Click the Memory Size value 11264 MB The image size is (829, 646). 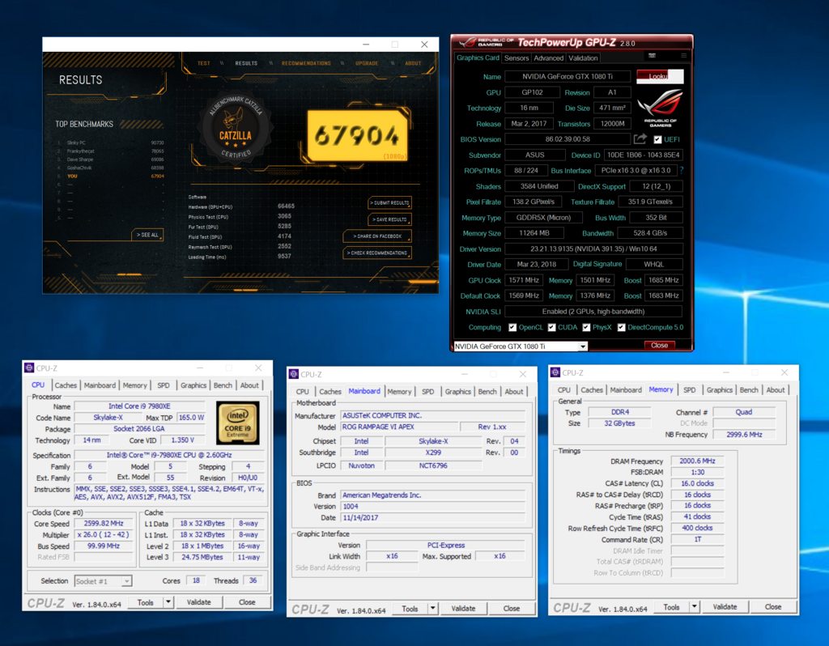click(534, 232)
